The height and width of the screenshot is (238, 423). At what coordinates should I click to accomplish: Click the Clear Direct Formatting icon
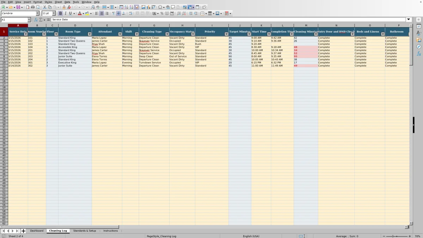tap(69, 7)
